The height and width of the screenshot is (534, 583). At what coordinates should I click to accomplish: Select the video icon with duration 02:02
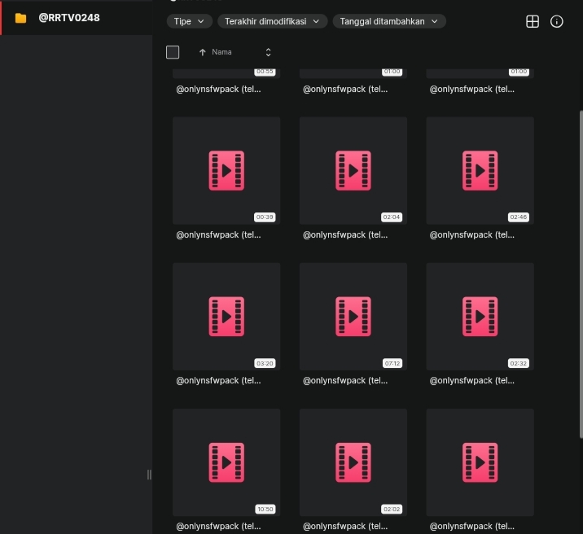tap(353, 462)
